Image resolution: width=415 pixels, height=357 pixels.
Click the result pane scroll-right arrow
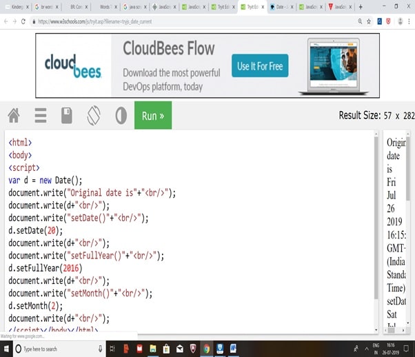[x=403, y=330]
